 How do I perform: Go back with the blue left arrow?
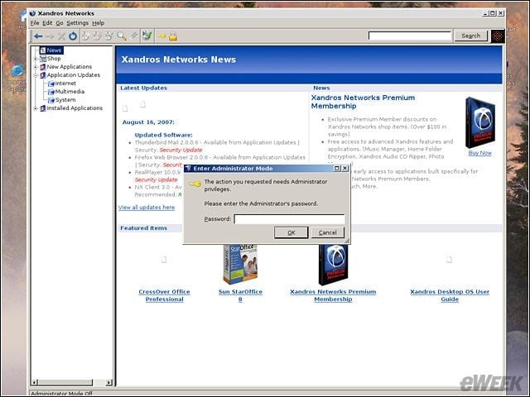click(38, 36)
